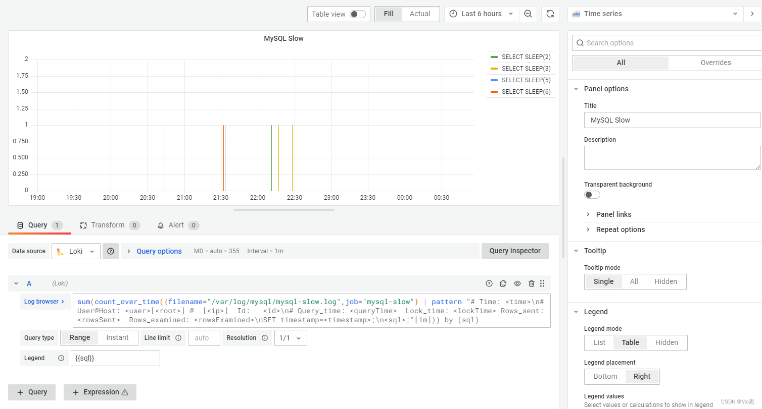Set Legend mode to Hidden
The image size is (762, 409).
666,343
